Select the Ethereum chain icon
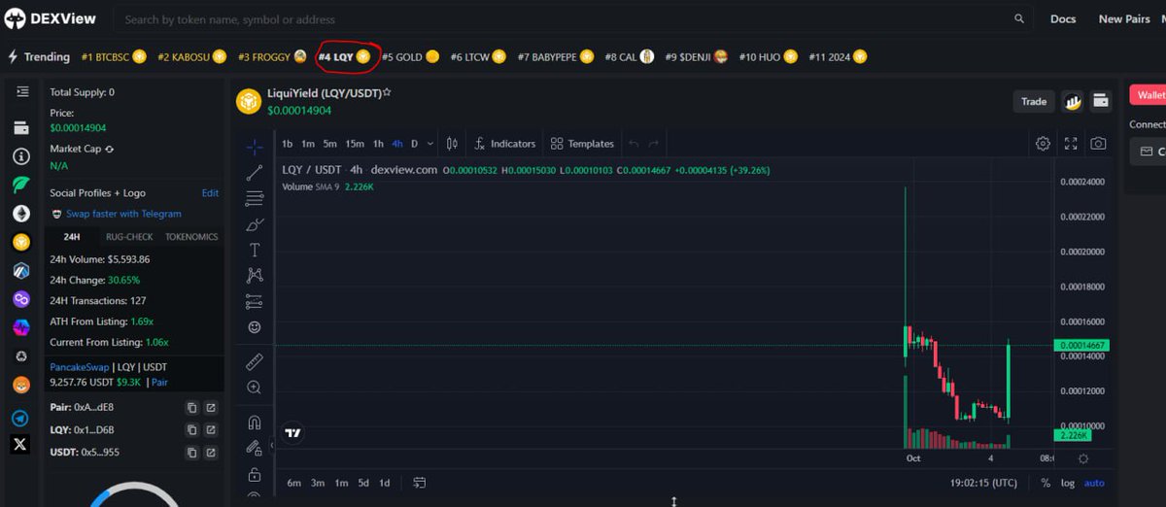This screenshot has height=507, width=1166. point(20,213)
